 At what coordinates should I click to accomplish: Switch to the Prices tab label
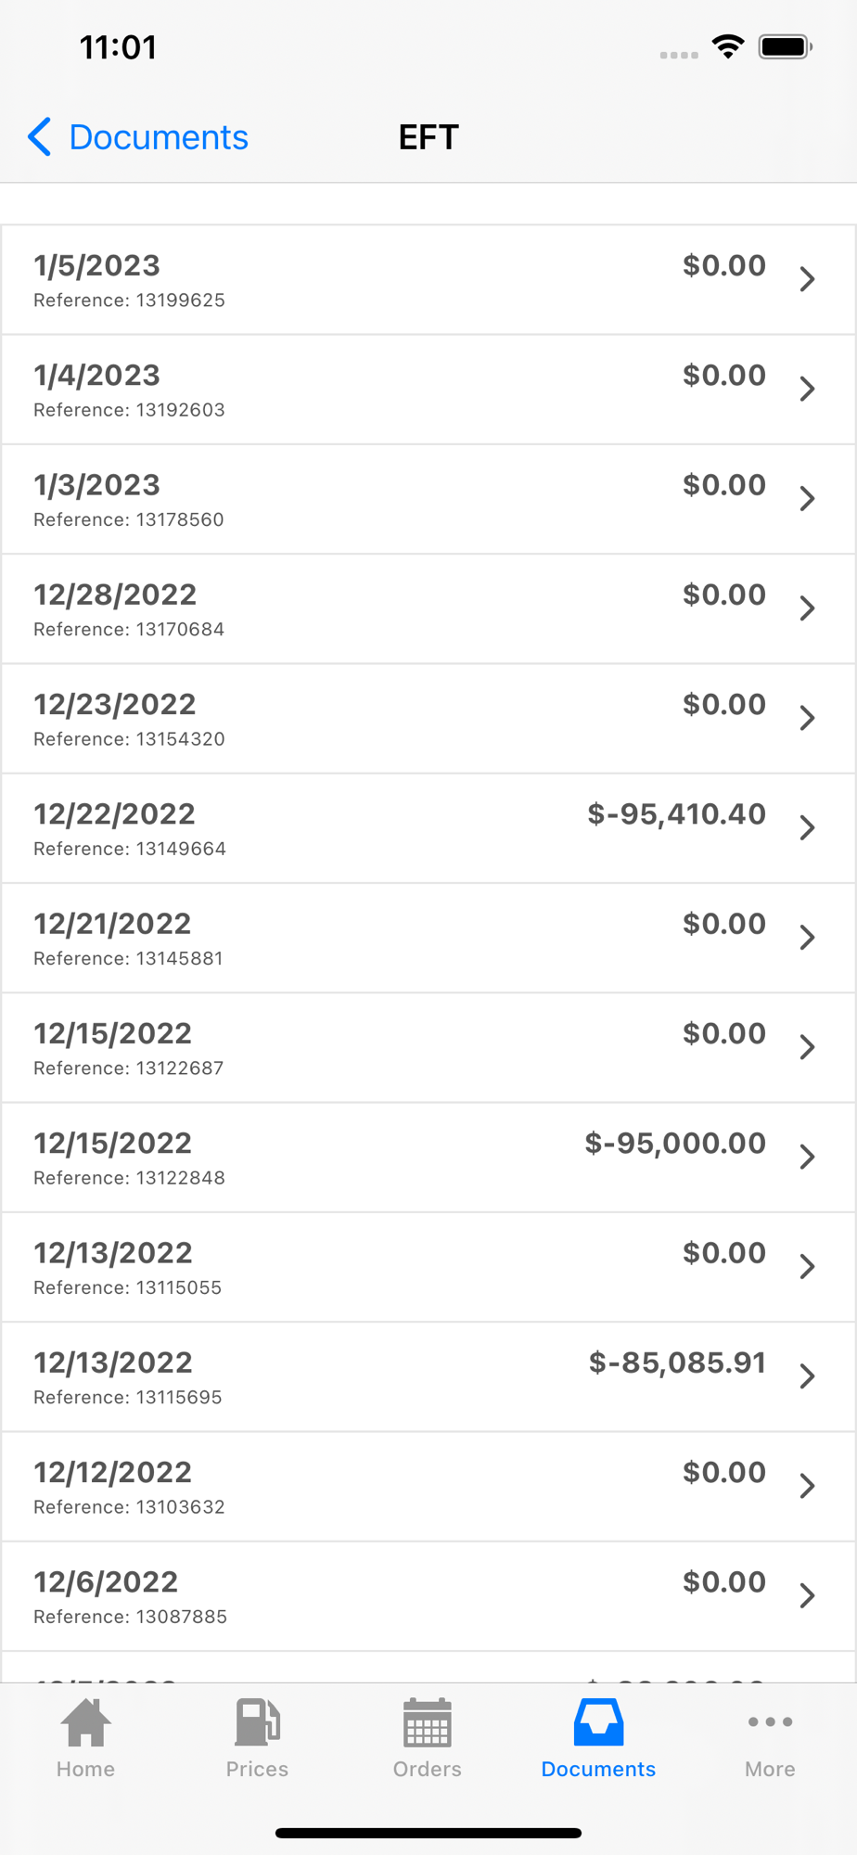click(257, 1769)
